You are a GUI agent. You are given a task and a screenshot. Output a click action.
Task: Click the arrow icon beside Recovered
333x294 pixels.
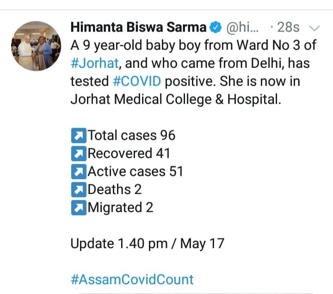[79, 153]
